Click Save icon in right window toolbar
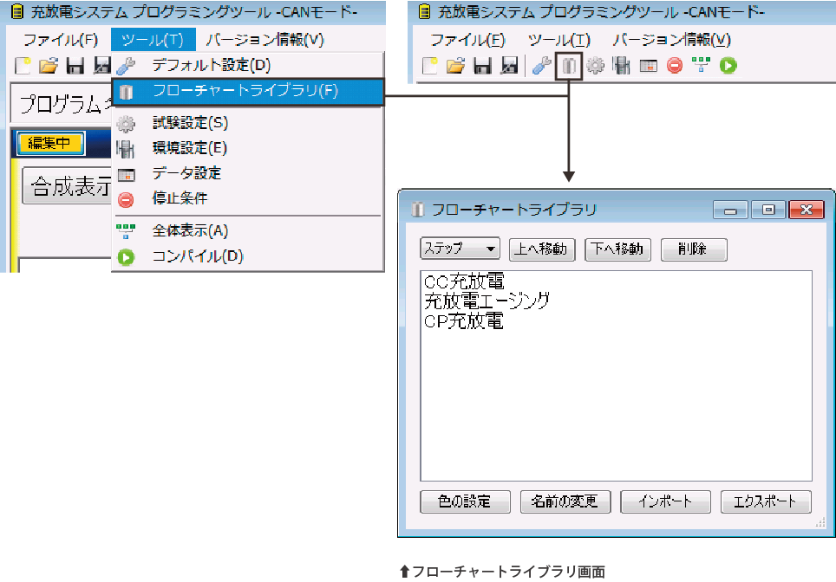836x582 pixels. [482, 66]
